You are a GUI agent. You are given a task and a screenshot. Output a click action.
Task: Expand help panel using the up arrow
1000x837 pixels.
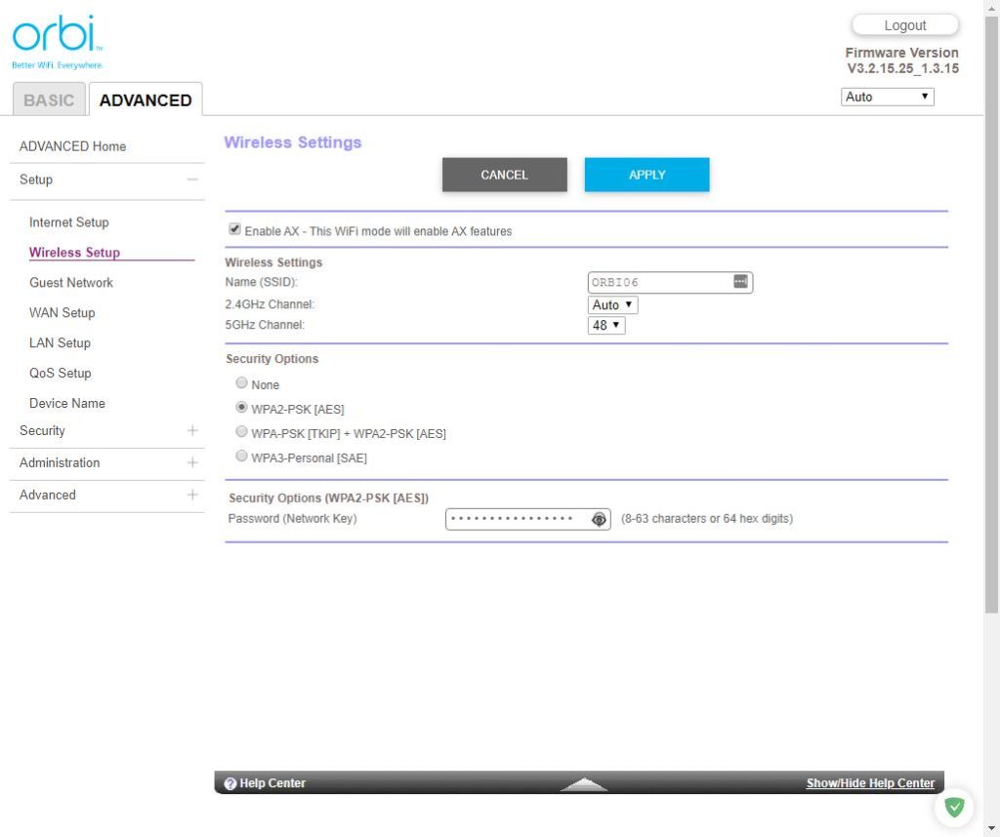pyautogui.click(x=584, y=784)
